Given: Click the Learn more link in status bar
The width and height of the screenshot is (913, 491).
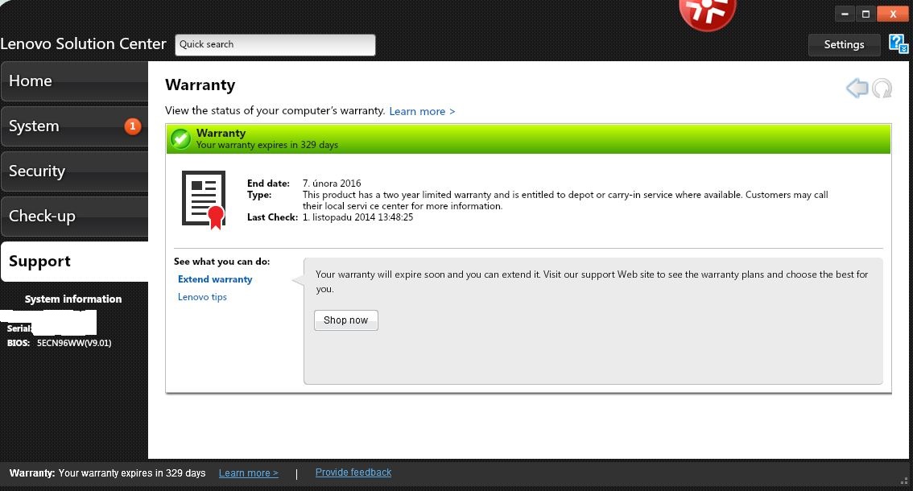Looking at the screenshot, I should pos(249,473).
